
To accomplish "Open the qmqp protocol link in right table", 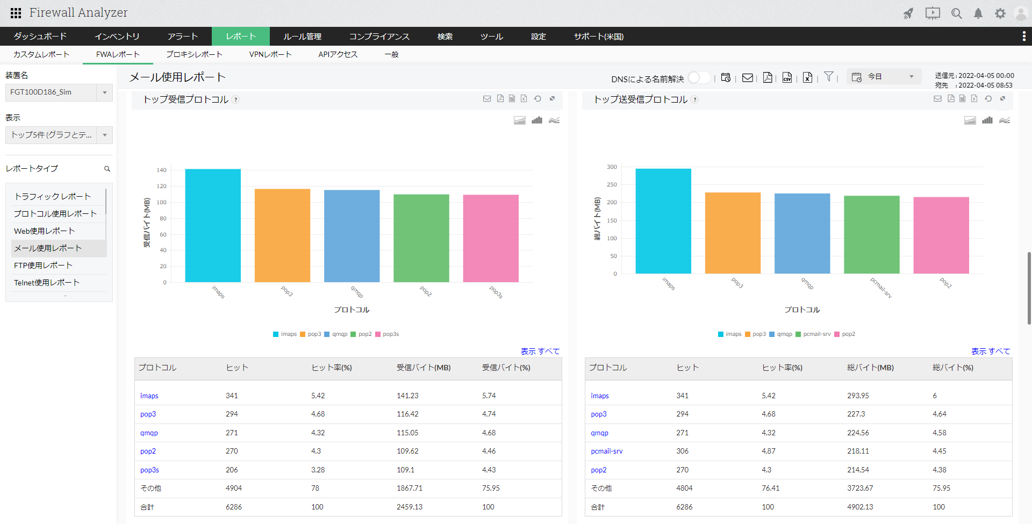I will (599, 433).
